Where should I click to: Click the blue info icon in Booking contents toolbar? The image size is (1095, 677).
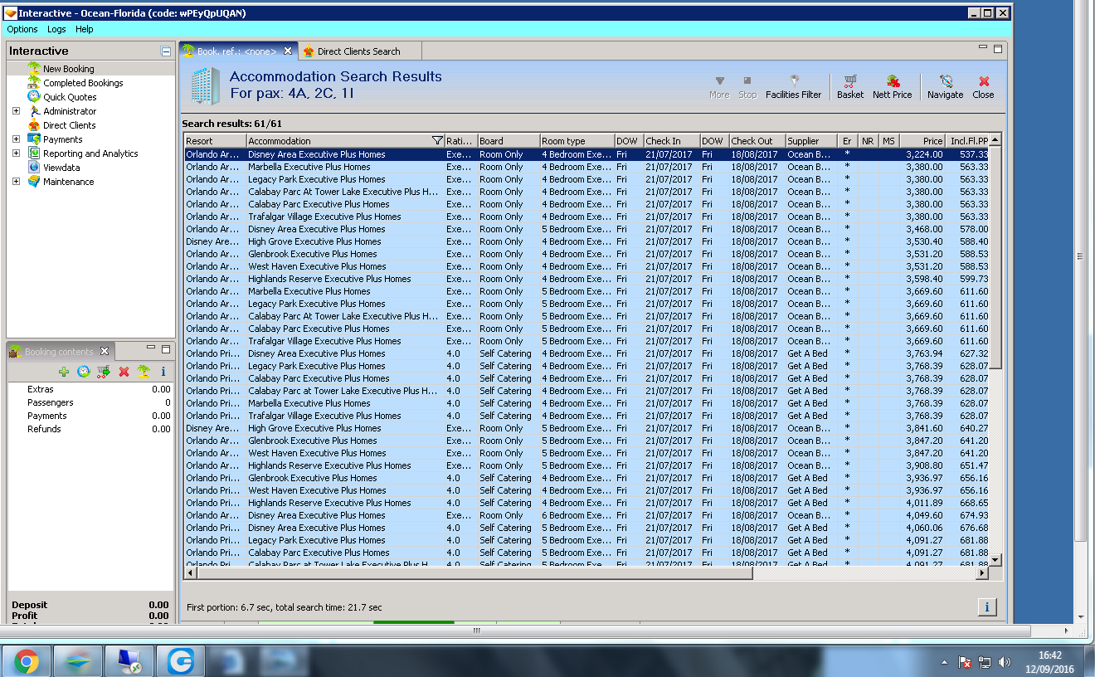(x=163, y=372)
